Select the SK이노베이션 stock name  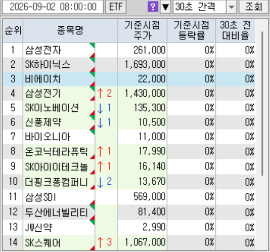click(x=52, y=108)
